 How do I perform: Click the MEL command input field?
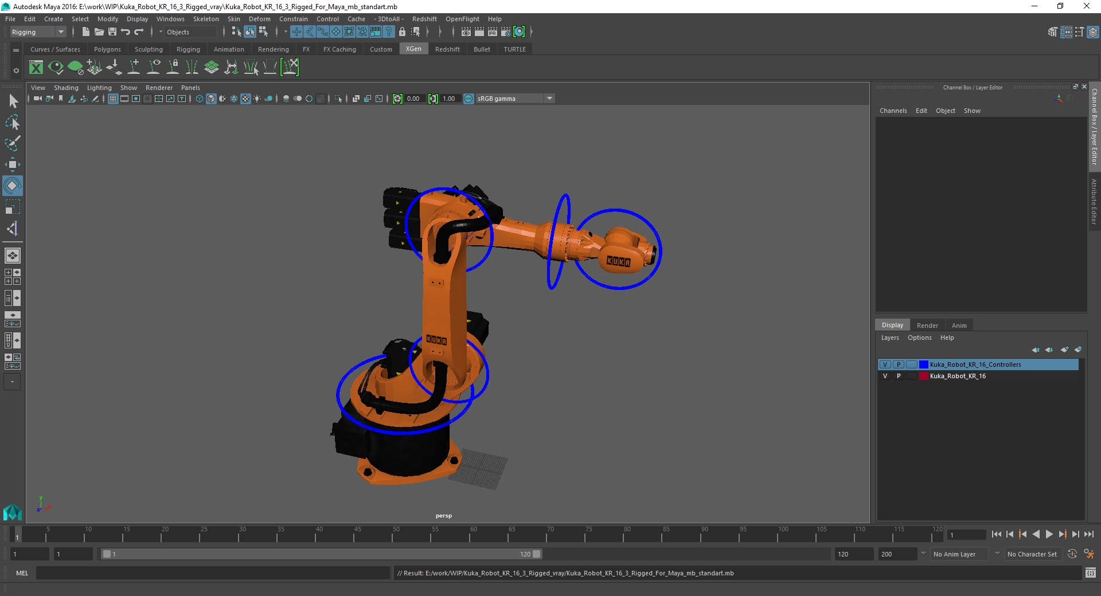213,573
